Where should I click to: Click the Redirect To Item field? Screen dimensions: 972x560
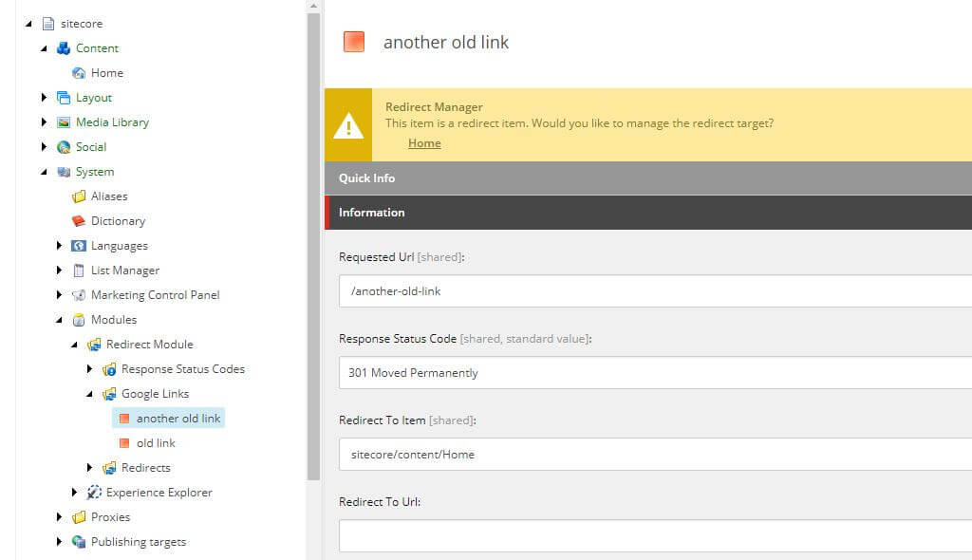click(655, 455)
